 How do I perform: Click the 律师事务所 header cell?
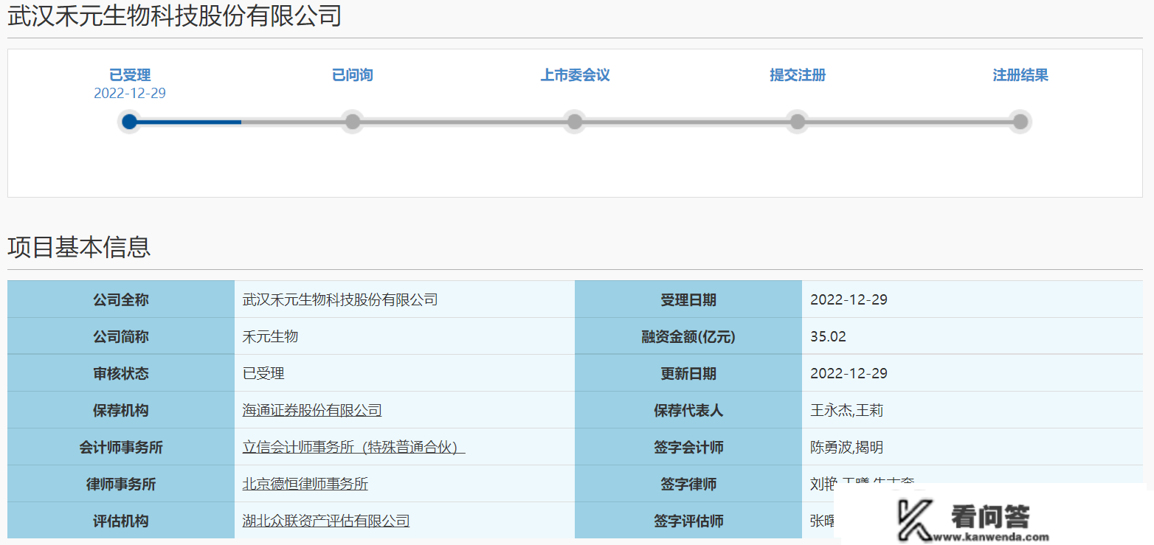click(121, 484)
